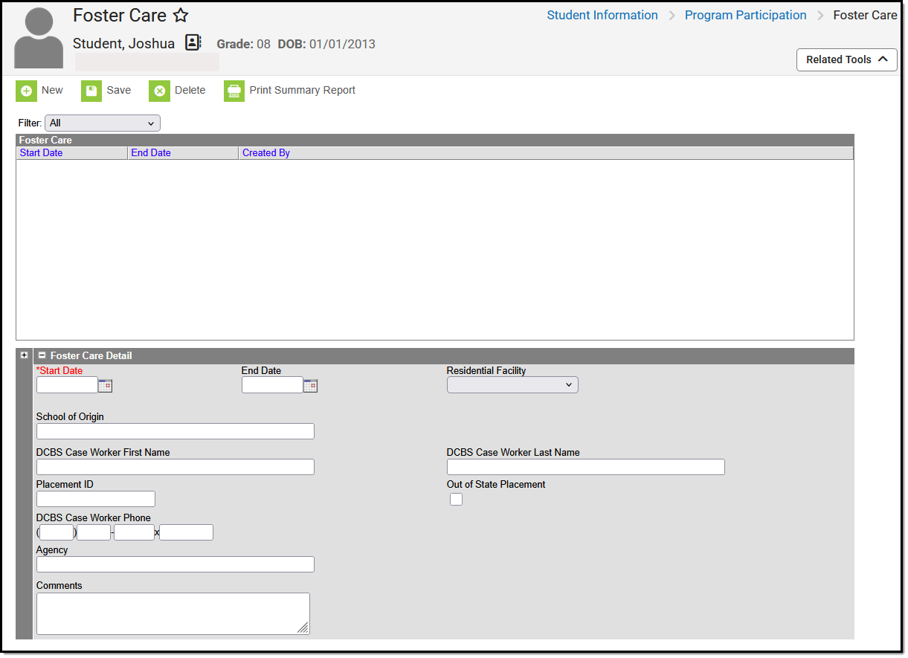Open the Print Summary Report via printer icon

(x=234, y=90)
